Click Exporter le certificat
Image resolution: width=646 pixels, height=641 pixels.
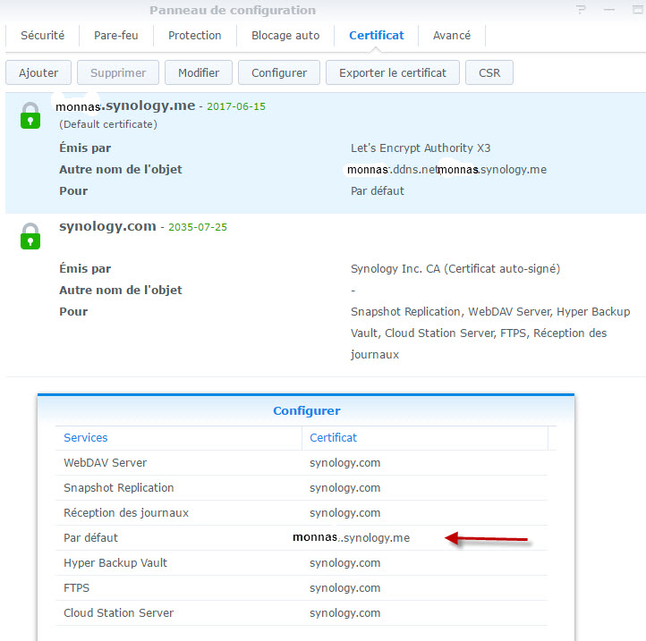pos(393,72)
